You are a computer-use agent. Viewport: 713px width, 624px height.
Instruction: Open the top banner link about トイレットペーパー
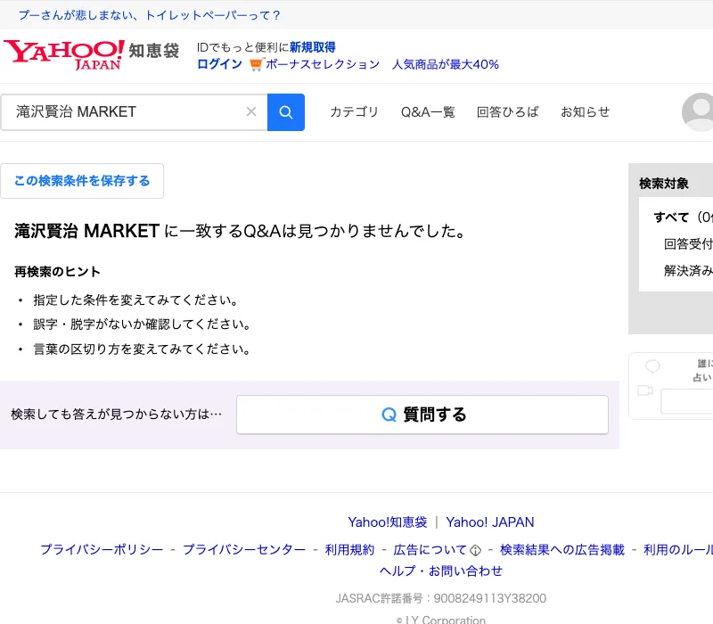(149, 15)
